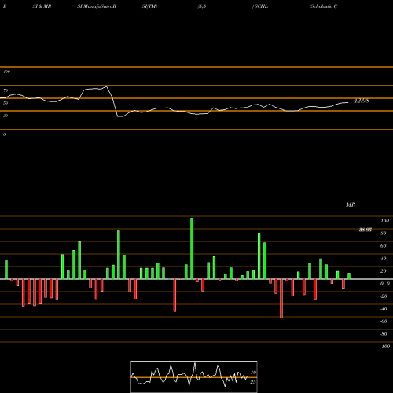Click the RSI value label 42.95
This screenshot has width=393, height=393.
coord(362,101)
